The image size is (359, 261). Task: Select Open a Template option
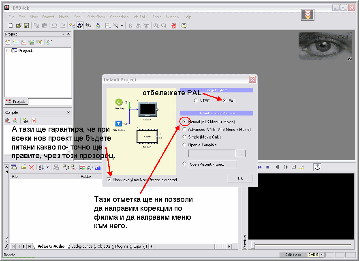(184, 144)
